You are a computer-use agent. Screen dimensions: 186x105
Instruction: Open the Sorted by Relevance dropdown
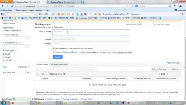pyautogui.click(x=160, y=69)
